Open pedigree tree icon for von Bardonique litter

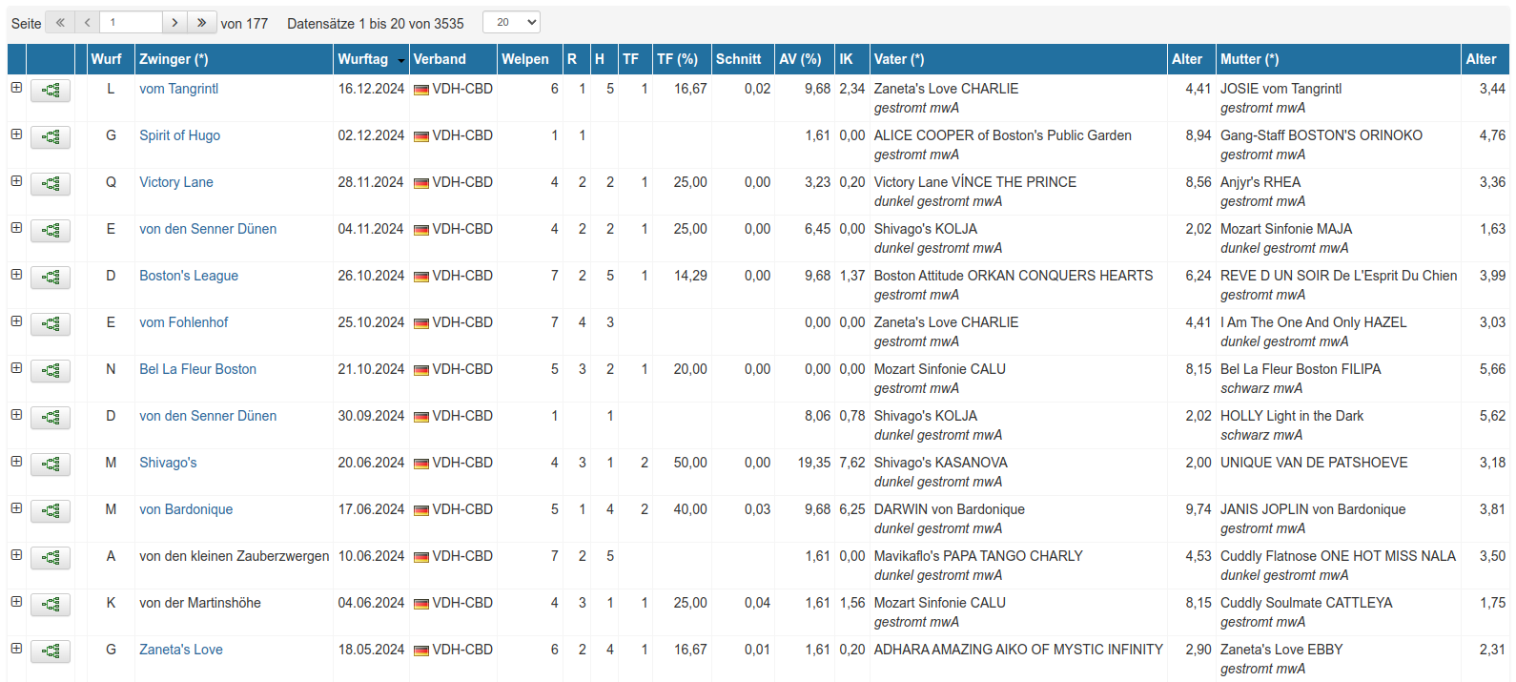pos(51,511)
